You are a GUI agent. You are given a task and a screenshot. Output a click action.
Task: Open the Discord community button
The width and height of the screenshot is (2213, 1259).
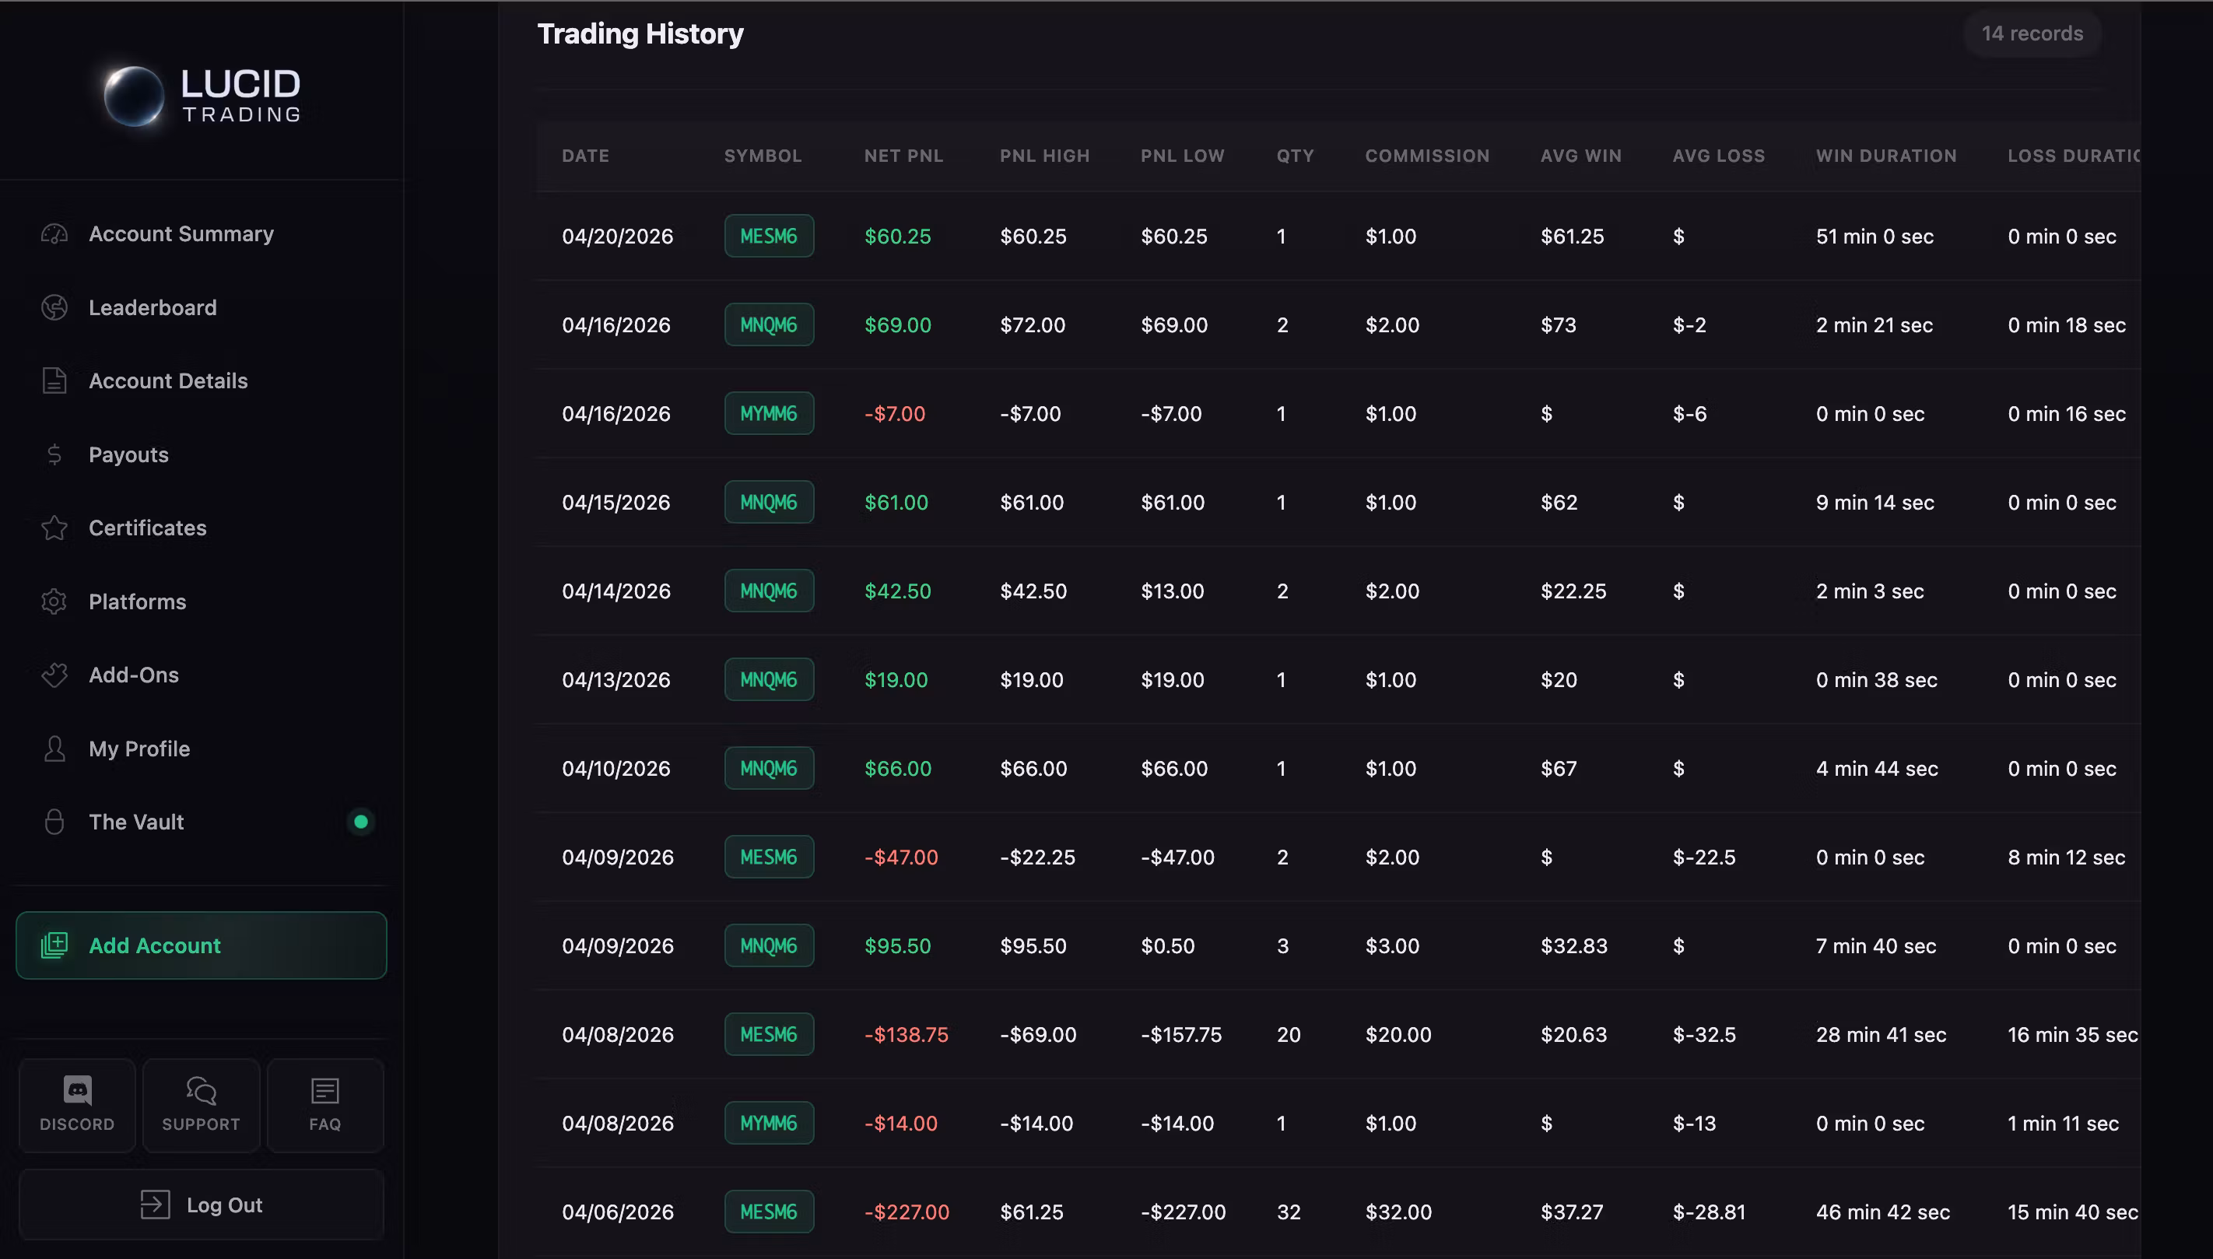point(77,1105)
